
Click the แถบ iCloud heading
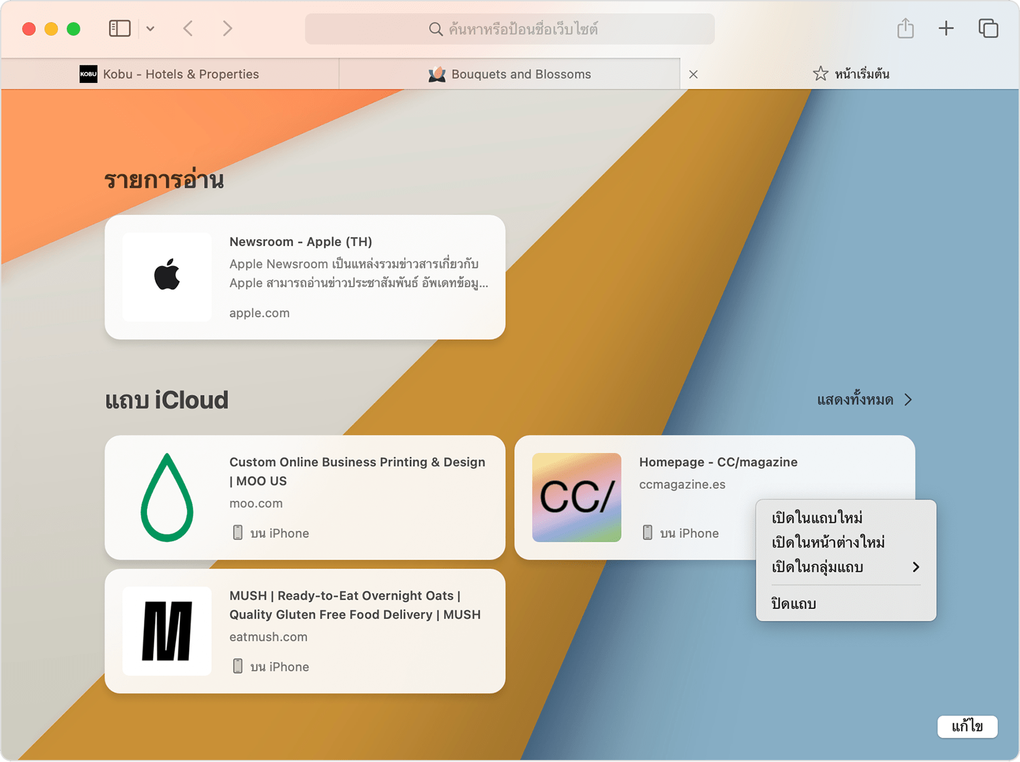(167, 400)
